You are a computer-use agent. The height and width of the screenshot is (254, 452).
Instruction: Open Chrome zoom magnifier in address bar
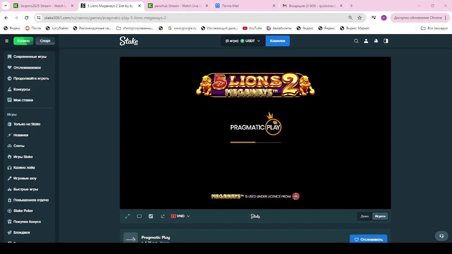(350, 18)
